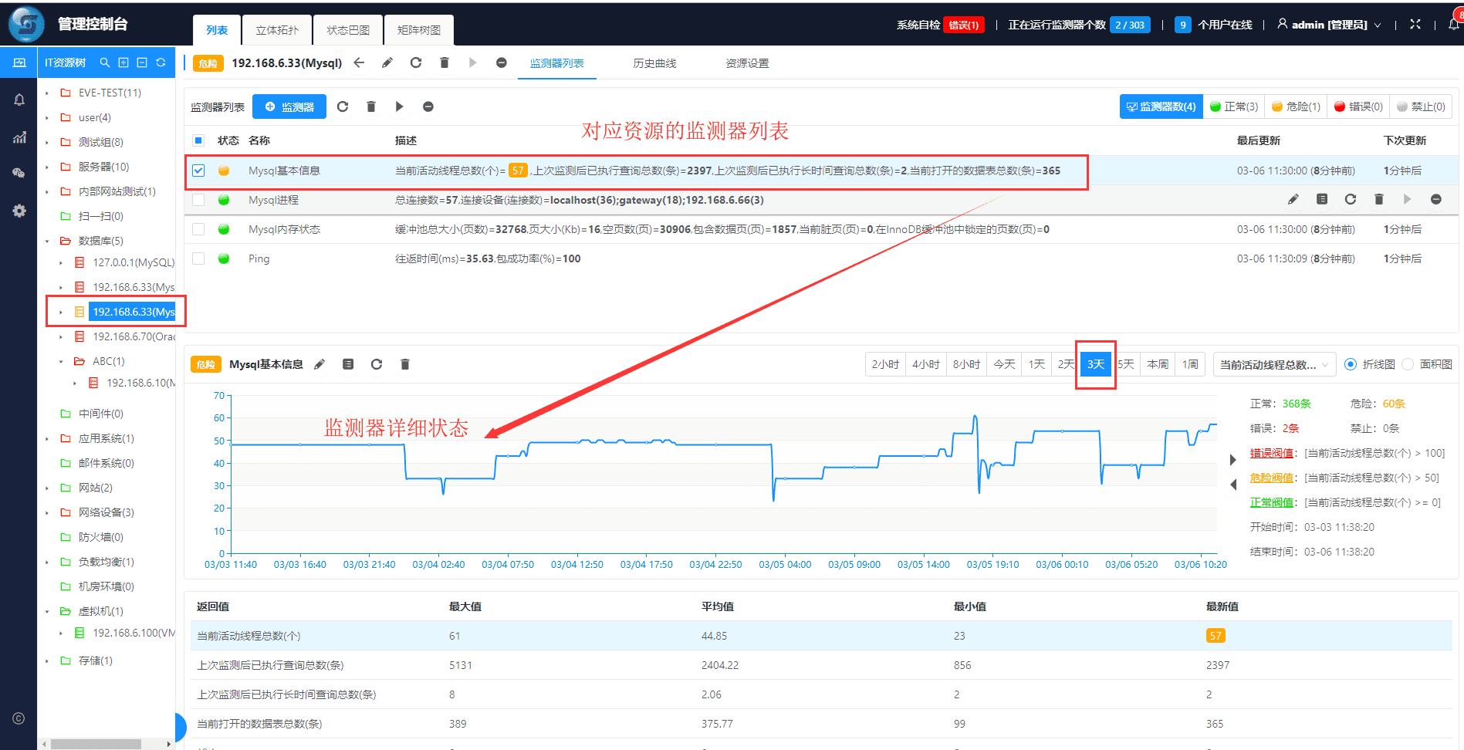
Task: Refresh the Mysql进程 monitor row
Action: [1351, 199]
